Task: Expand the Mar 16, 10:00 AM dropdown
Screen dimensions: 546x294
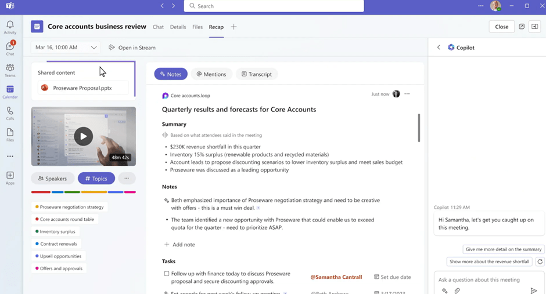Action: tap(94, 48)
